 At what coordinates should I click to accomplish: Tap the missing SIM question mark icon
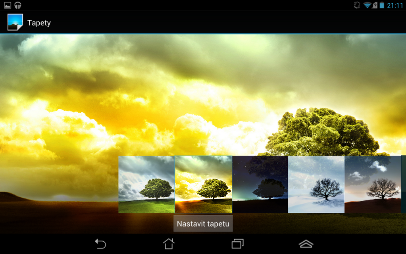(375, 5)
